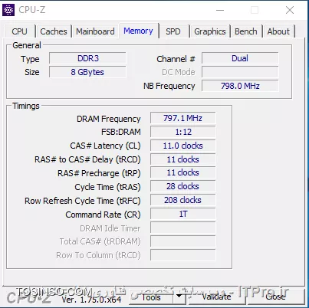The width and height of the screenshot is (309, 308).
Task: Click the DRAM Frequency 797.1 MHz value
Action: 183,118
